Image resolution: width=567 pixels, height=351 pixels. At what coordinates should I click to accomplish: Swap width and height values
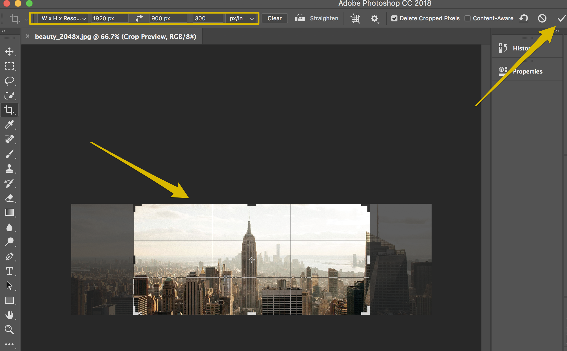click(139, 18)
